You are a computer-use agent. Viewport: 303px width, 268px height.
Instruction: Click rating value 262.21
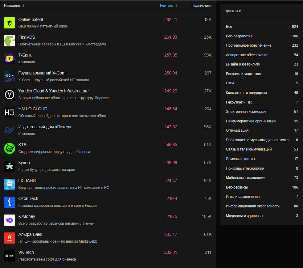tap(170, 19)
